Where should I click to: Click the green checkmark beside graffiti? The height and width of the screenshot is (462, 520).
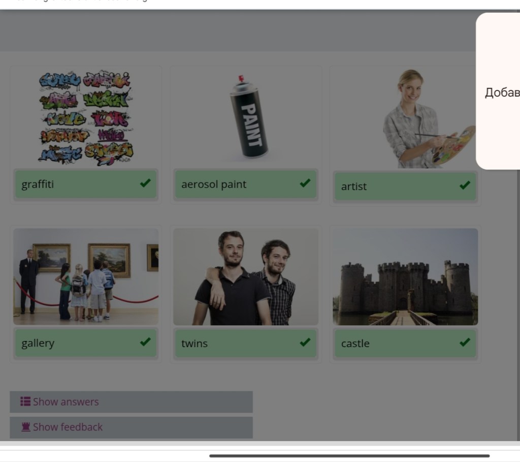tap(145, 183)
